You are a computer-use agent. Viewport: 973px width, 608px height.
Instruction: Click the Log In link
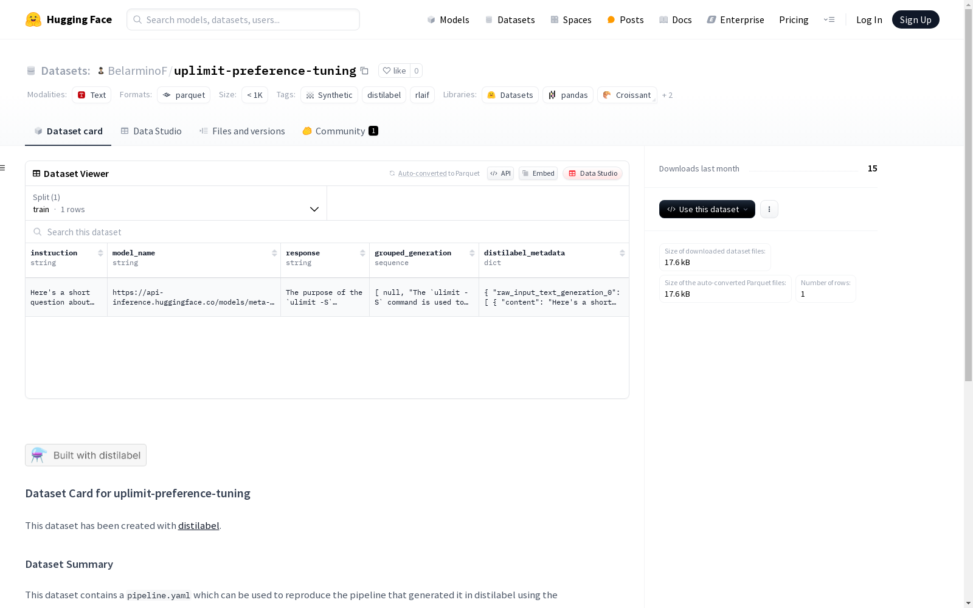[x=869, y=19]
